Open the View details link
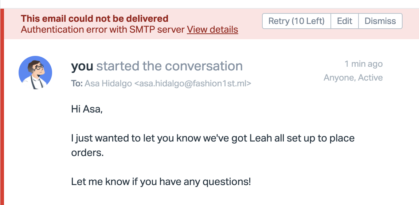The width and height of the screenshot is (419, 205). point(212,30)
